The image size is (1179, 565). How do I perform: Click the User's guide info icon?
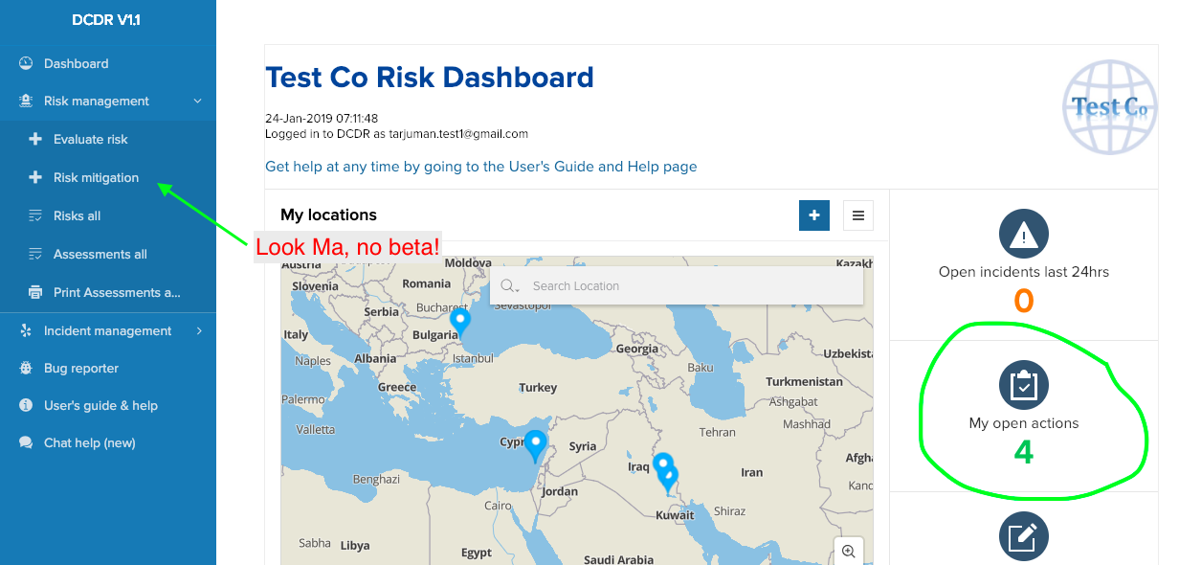click(26, 405)
